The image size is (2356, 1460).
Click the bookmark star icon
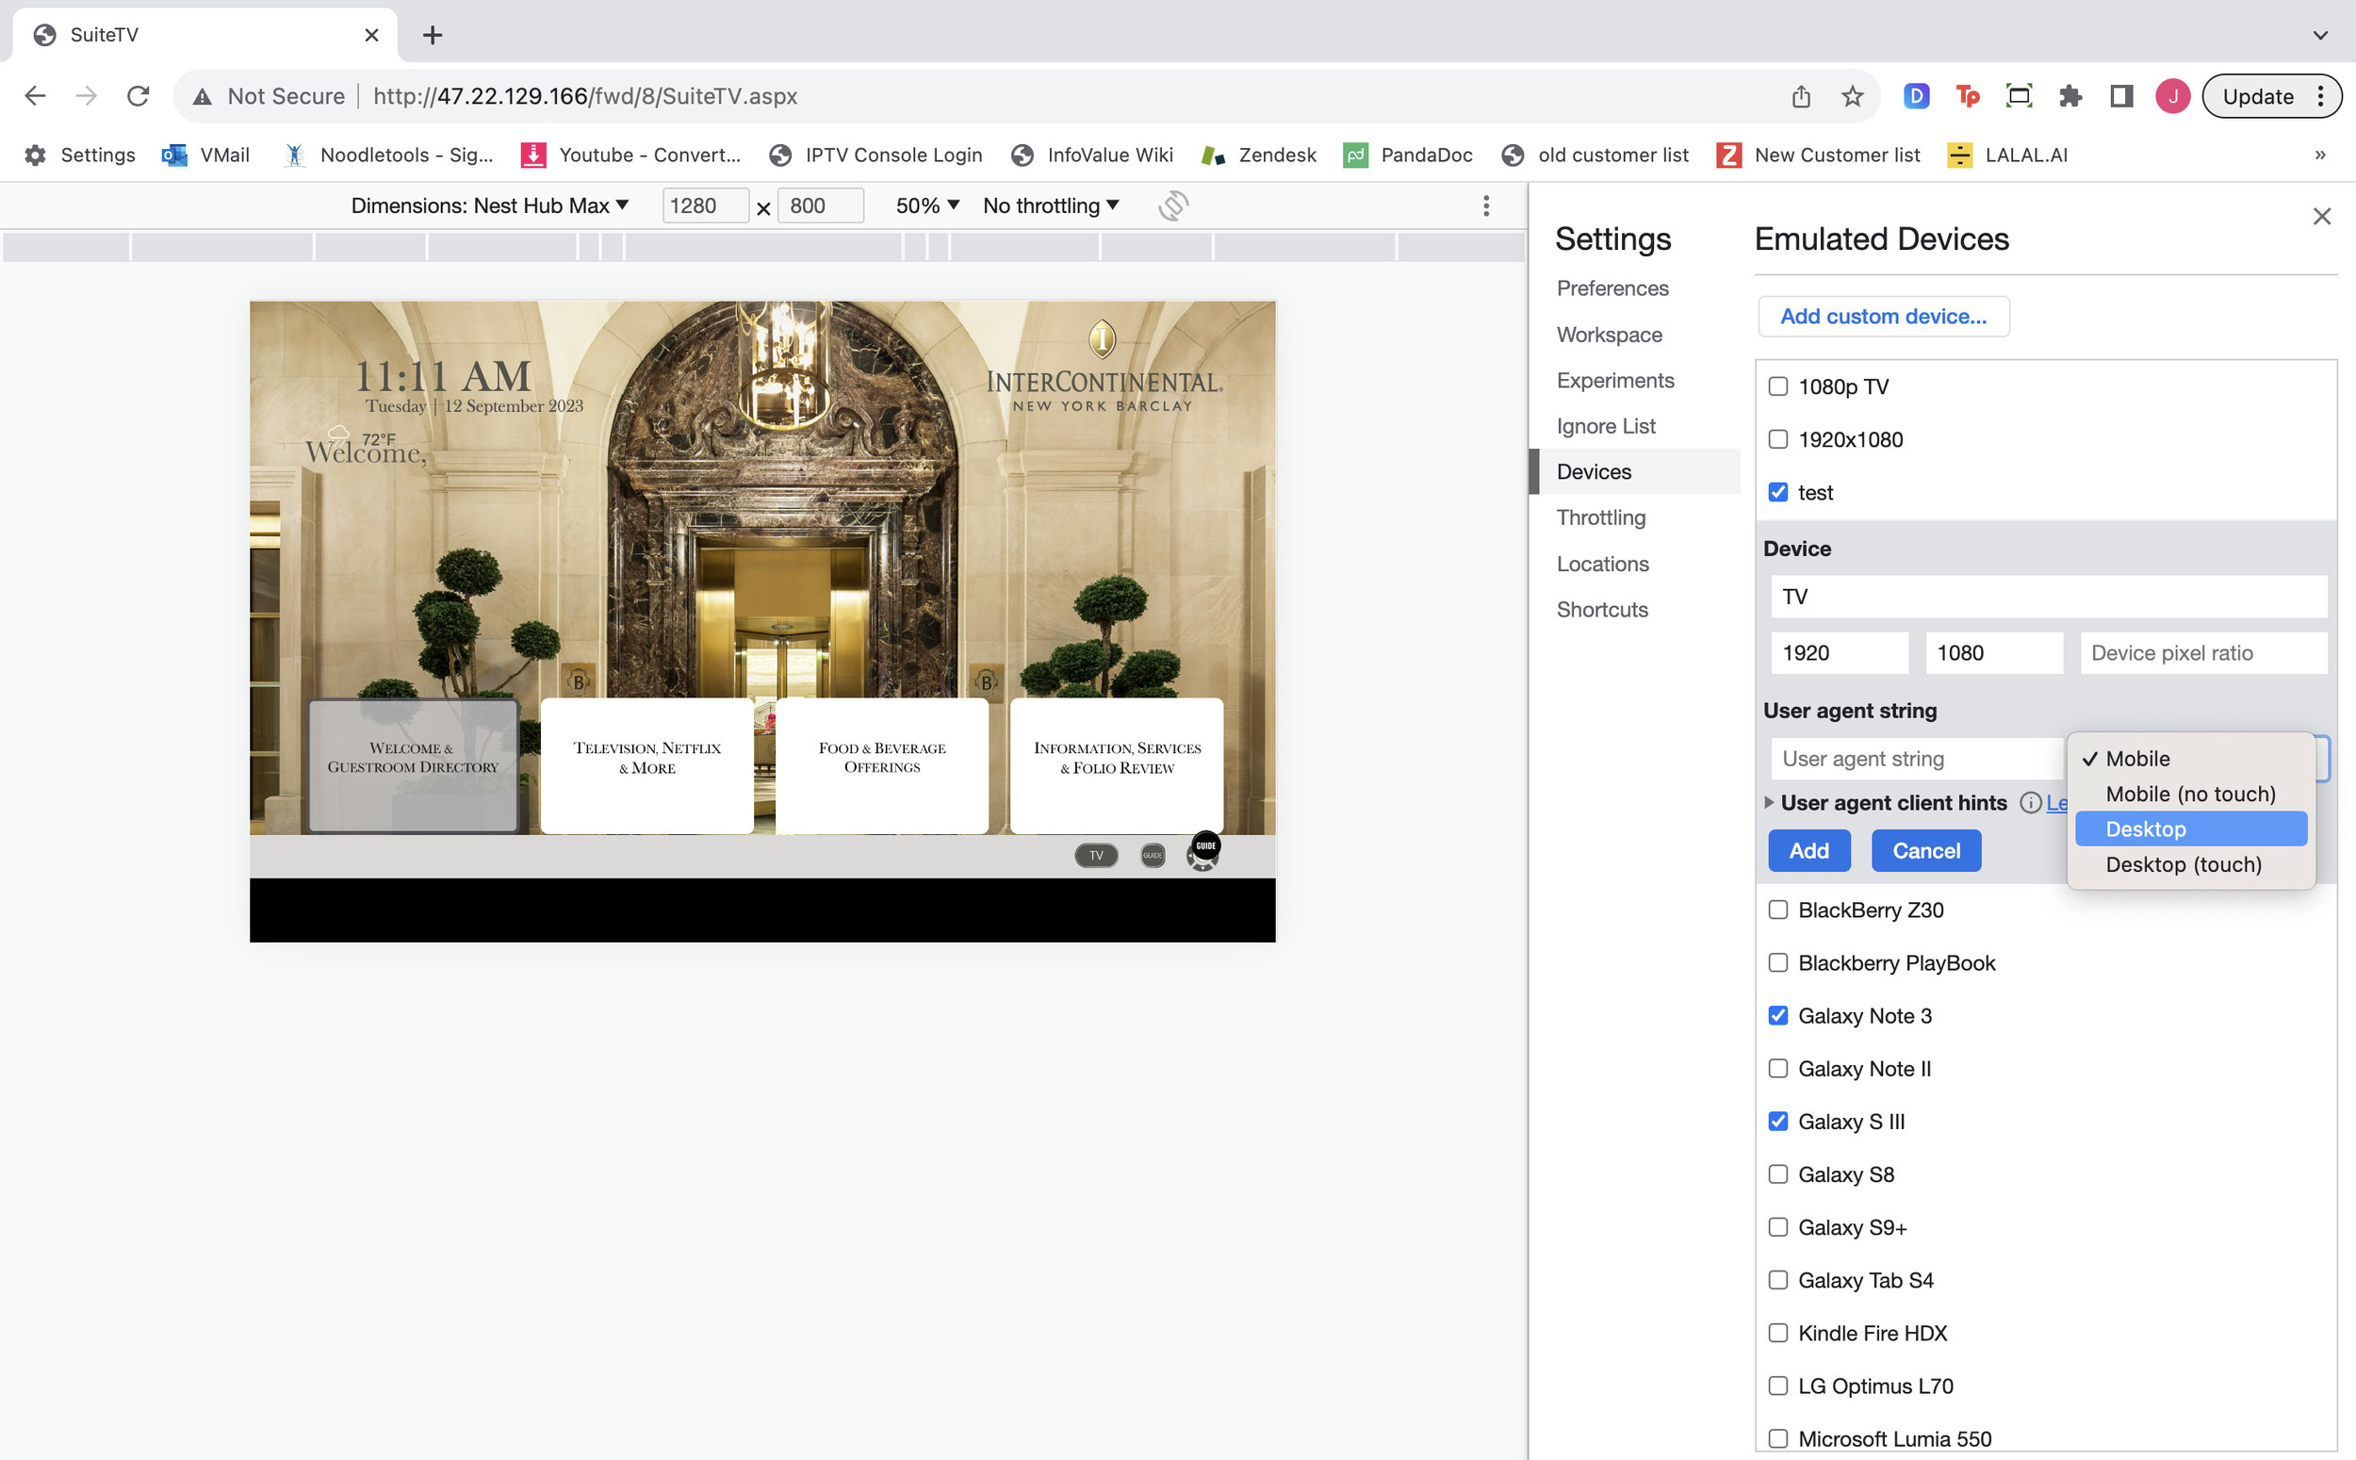pyautogui.click(x=1851, y=96)
